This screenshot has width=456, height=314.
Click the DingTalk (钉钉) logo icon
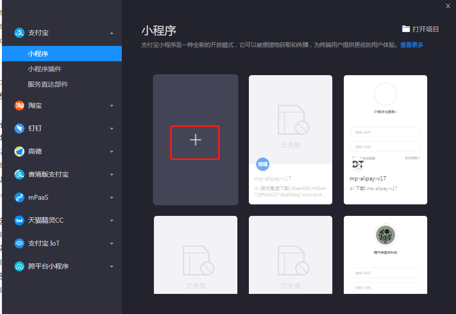(20, 128)
